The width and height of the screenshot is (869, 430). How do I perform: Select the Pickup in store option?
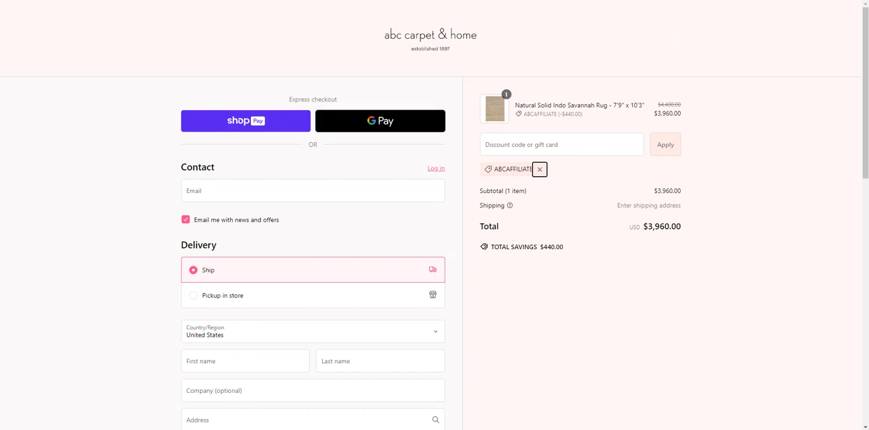313,296
